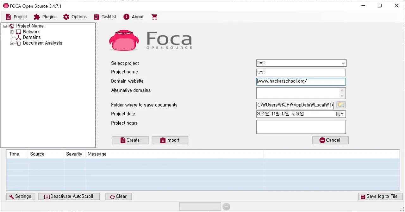Image resolution: width=405 pixels, height=212 pixels.
Task: Click the Project Name globe icon
Action: coord(12,26)
